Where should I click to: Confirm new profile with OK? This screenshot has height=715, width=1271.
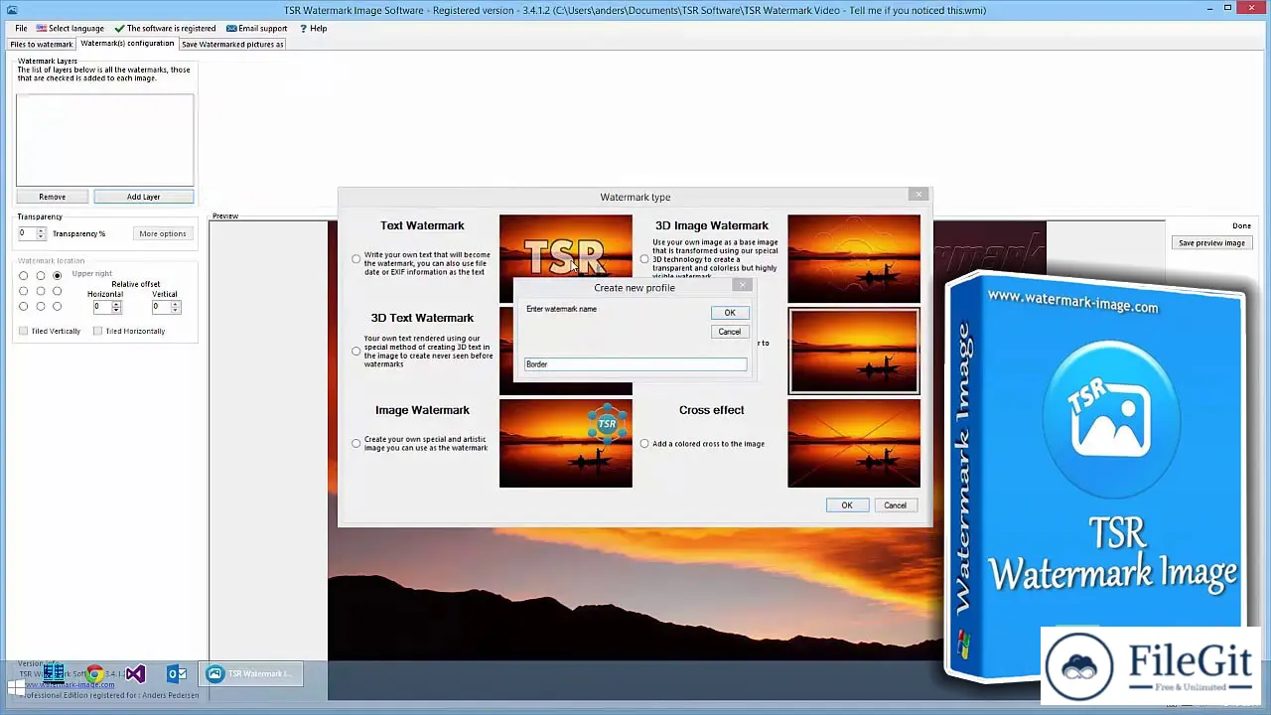[730, 313]
